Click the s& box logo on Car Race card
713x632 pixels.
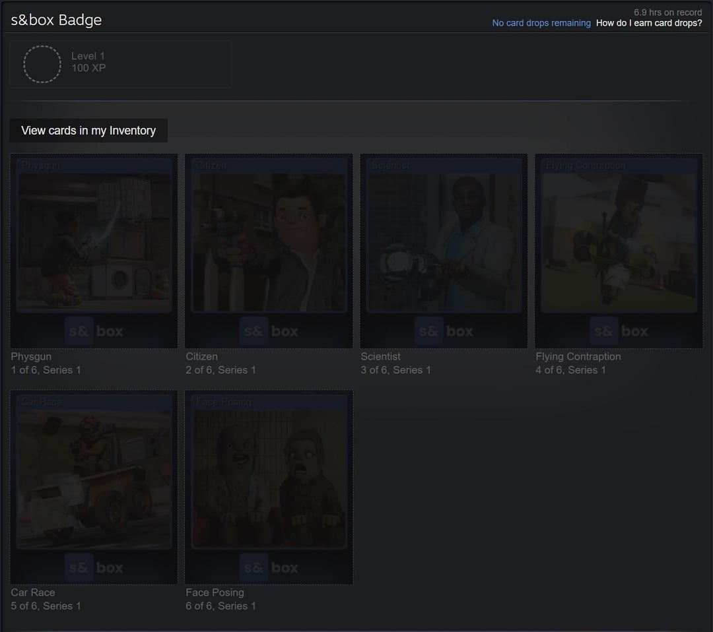(x=94, y=567)
